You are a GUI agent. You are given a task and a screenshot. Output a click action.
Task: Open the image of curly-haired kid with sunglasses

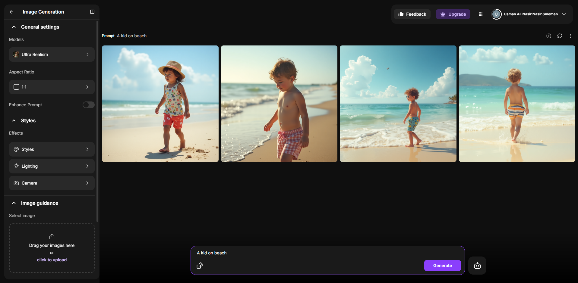(x=398, y=104)
